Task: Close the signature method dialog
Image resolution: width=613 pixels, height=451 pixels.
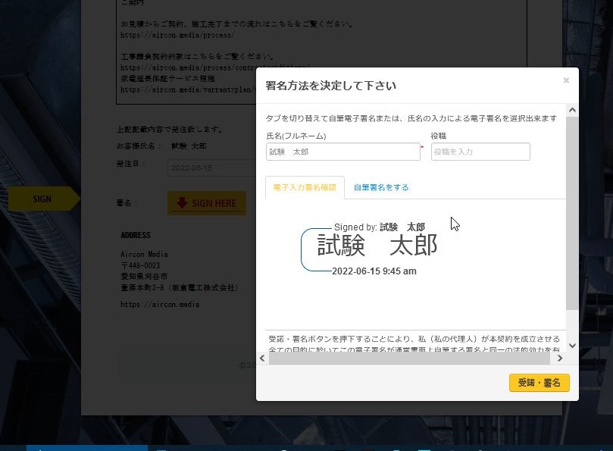Action: [566, 80]
